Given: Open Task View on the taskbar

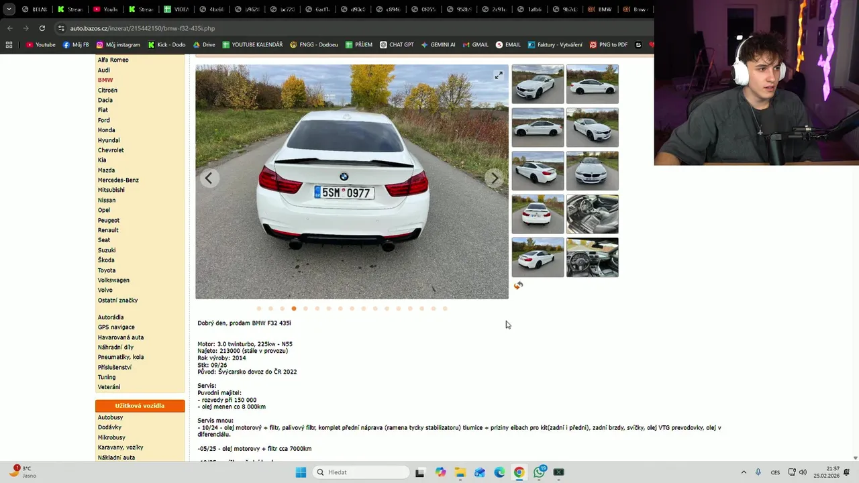Looking at the screenshot, I should click(x=419, y=472).
